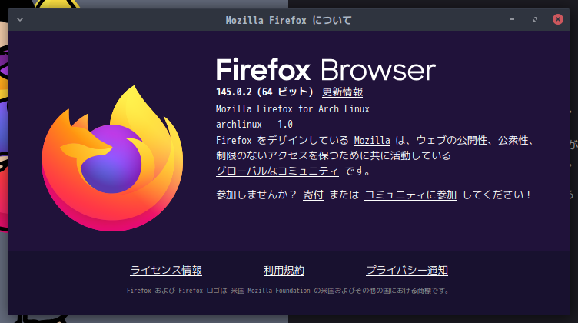Open the 更新情報 release notes link
The width and height of the screenshot is (578, 323).
pyautogui.click(x=343, y=92)
